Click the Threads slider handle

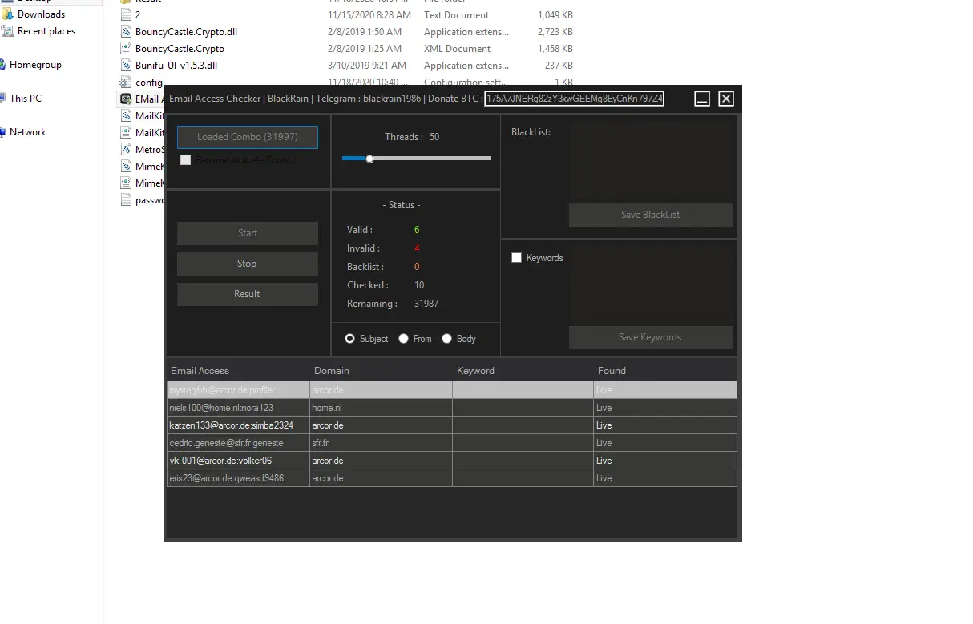coord(369,159)
